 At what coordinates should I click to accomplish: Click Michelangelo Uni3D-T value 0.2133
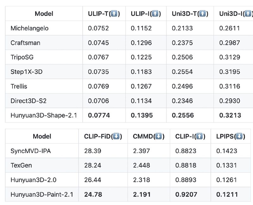(x=182, y=28)
